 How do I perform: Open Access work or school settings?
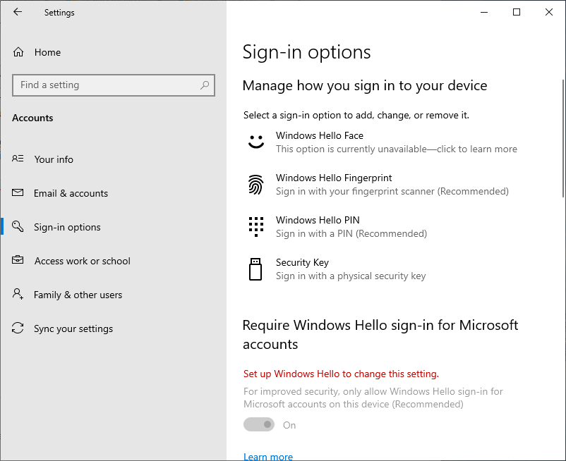coord(83,261)
